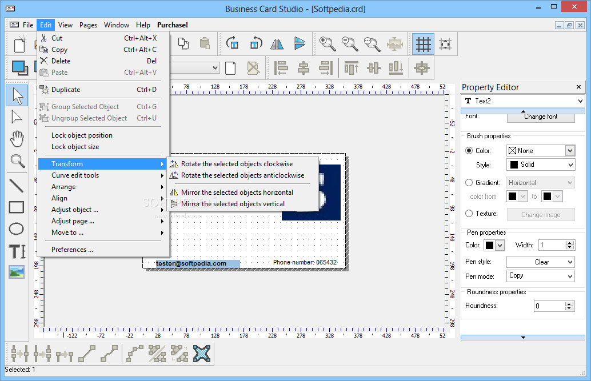591x381 pixels.
Task: Select the node edit pointer tool
Action: 17,117
